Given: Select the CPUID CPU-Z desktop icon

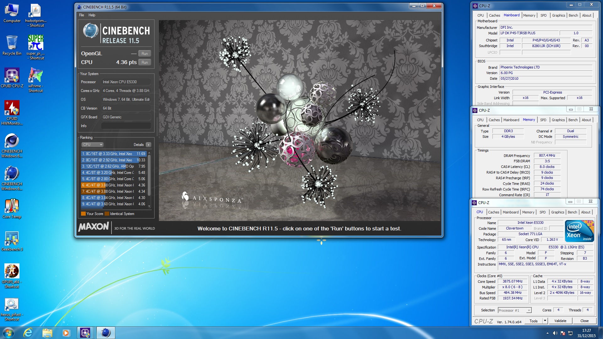Looking at the screenshot, I should [x=12, y=78].
